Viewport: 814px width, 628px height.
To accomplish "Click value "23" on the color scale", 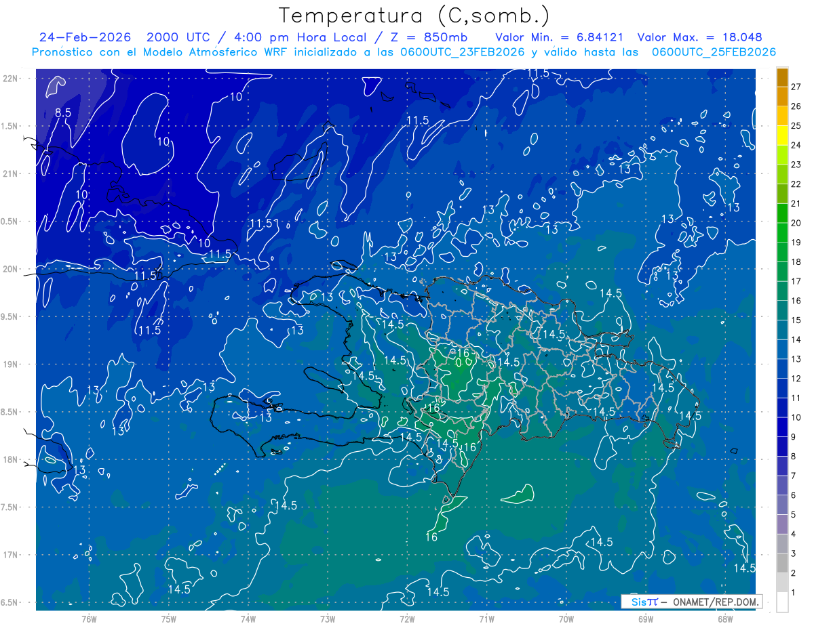I will (x=796, y=165).
